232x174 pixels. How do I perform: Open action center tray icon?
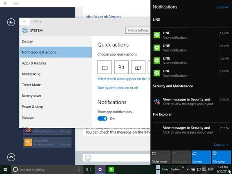point(204,170)
